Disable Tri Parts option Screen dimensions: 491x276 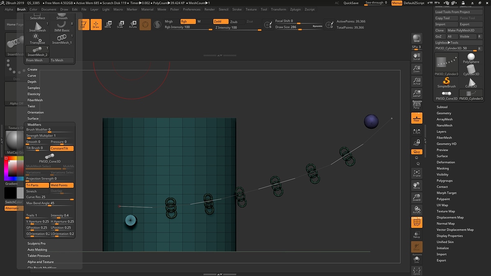(38, 185)
